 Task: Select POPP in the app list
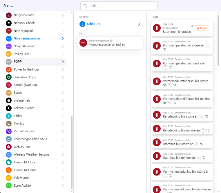pyautogui.click(x=35, y=62)
